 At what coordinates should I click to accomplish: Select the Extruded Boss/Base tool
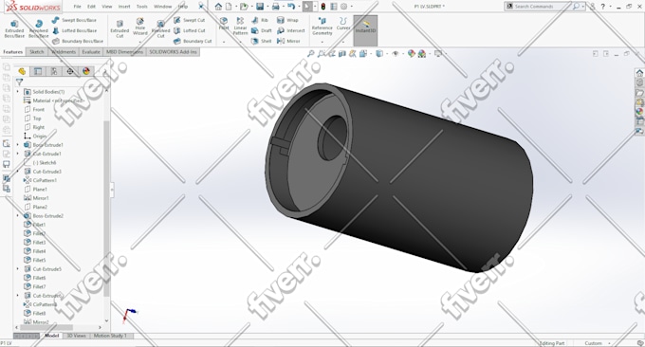(14, 29)
